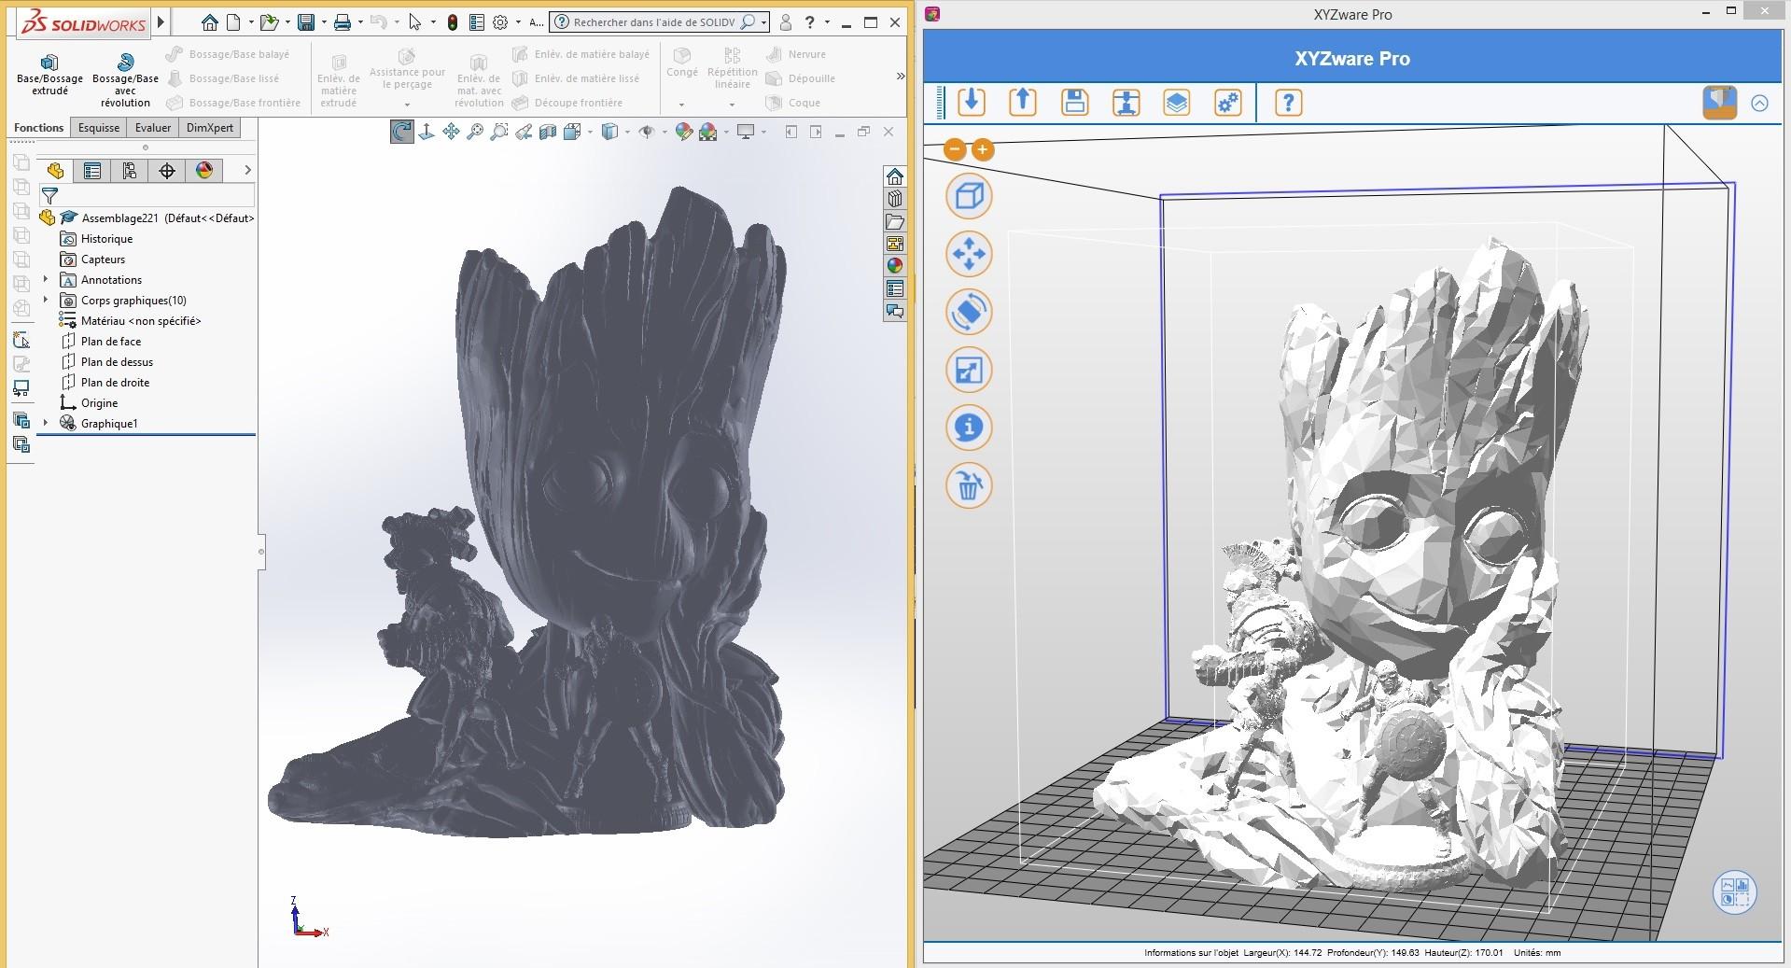Click the trash can remove object icon
Image resolution: width=1791 pixels, height=968 pixels.
point(968,485)
